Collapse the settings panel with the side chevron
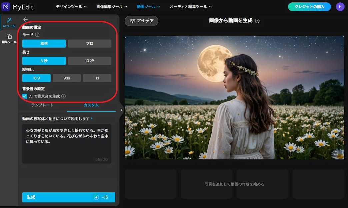The image size is (348, 208). point(121,110)
